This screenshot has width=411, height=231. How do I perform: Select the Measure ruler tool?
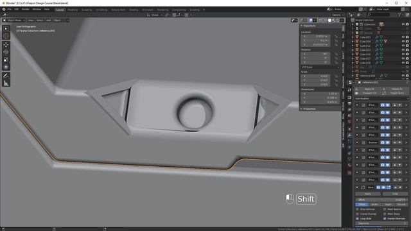[6, 83]
